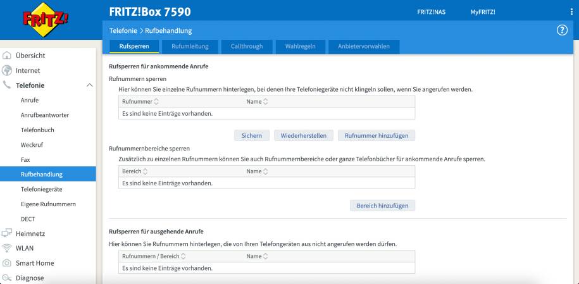Click the Internet globe icon
Viewport: 579px width, 284px height.
coord(7,71)
